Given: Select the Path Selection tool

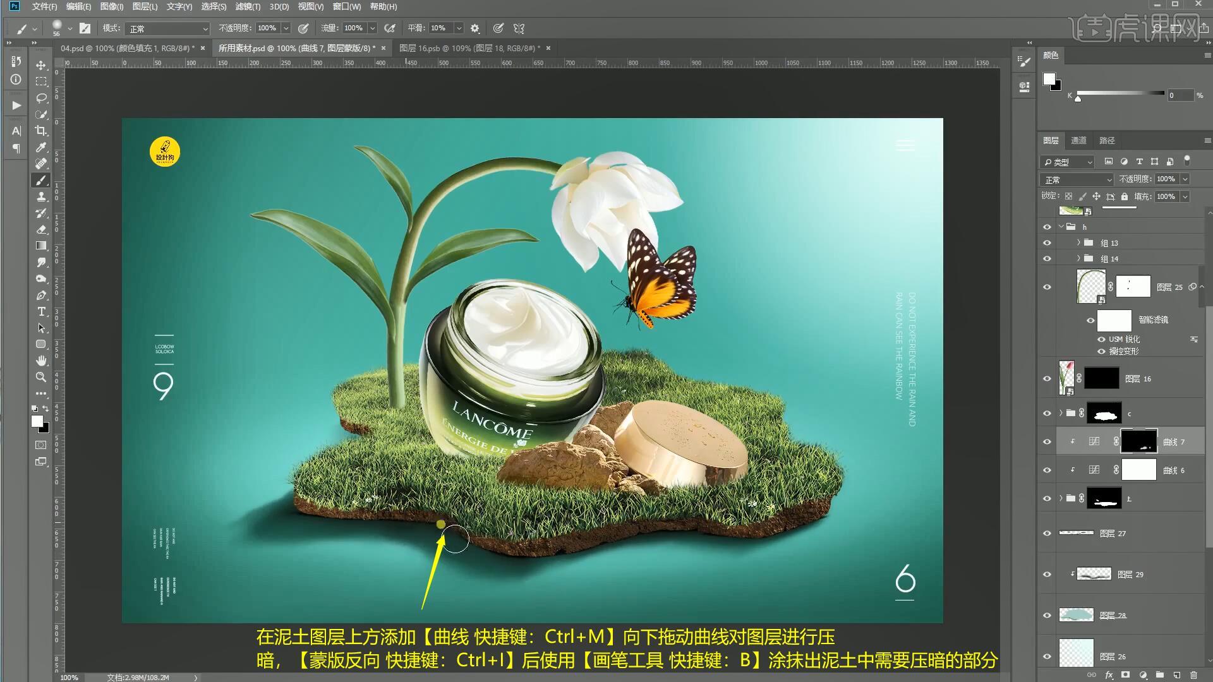Looking at the screenshot, I should [41, 328].
